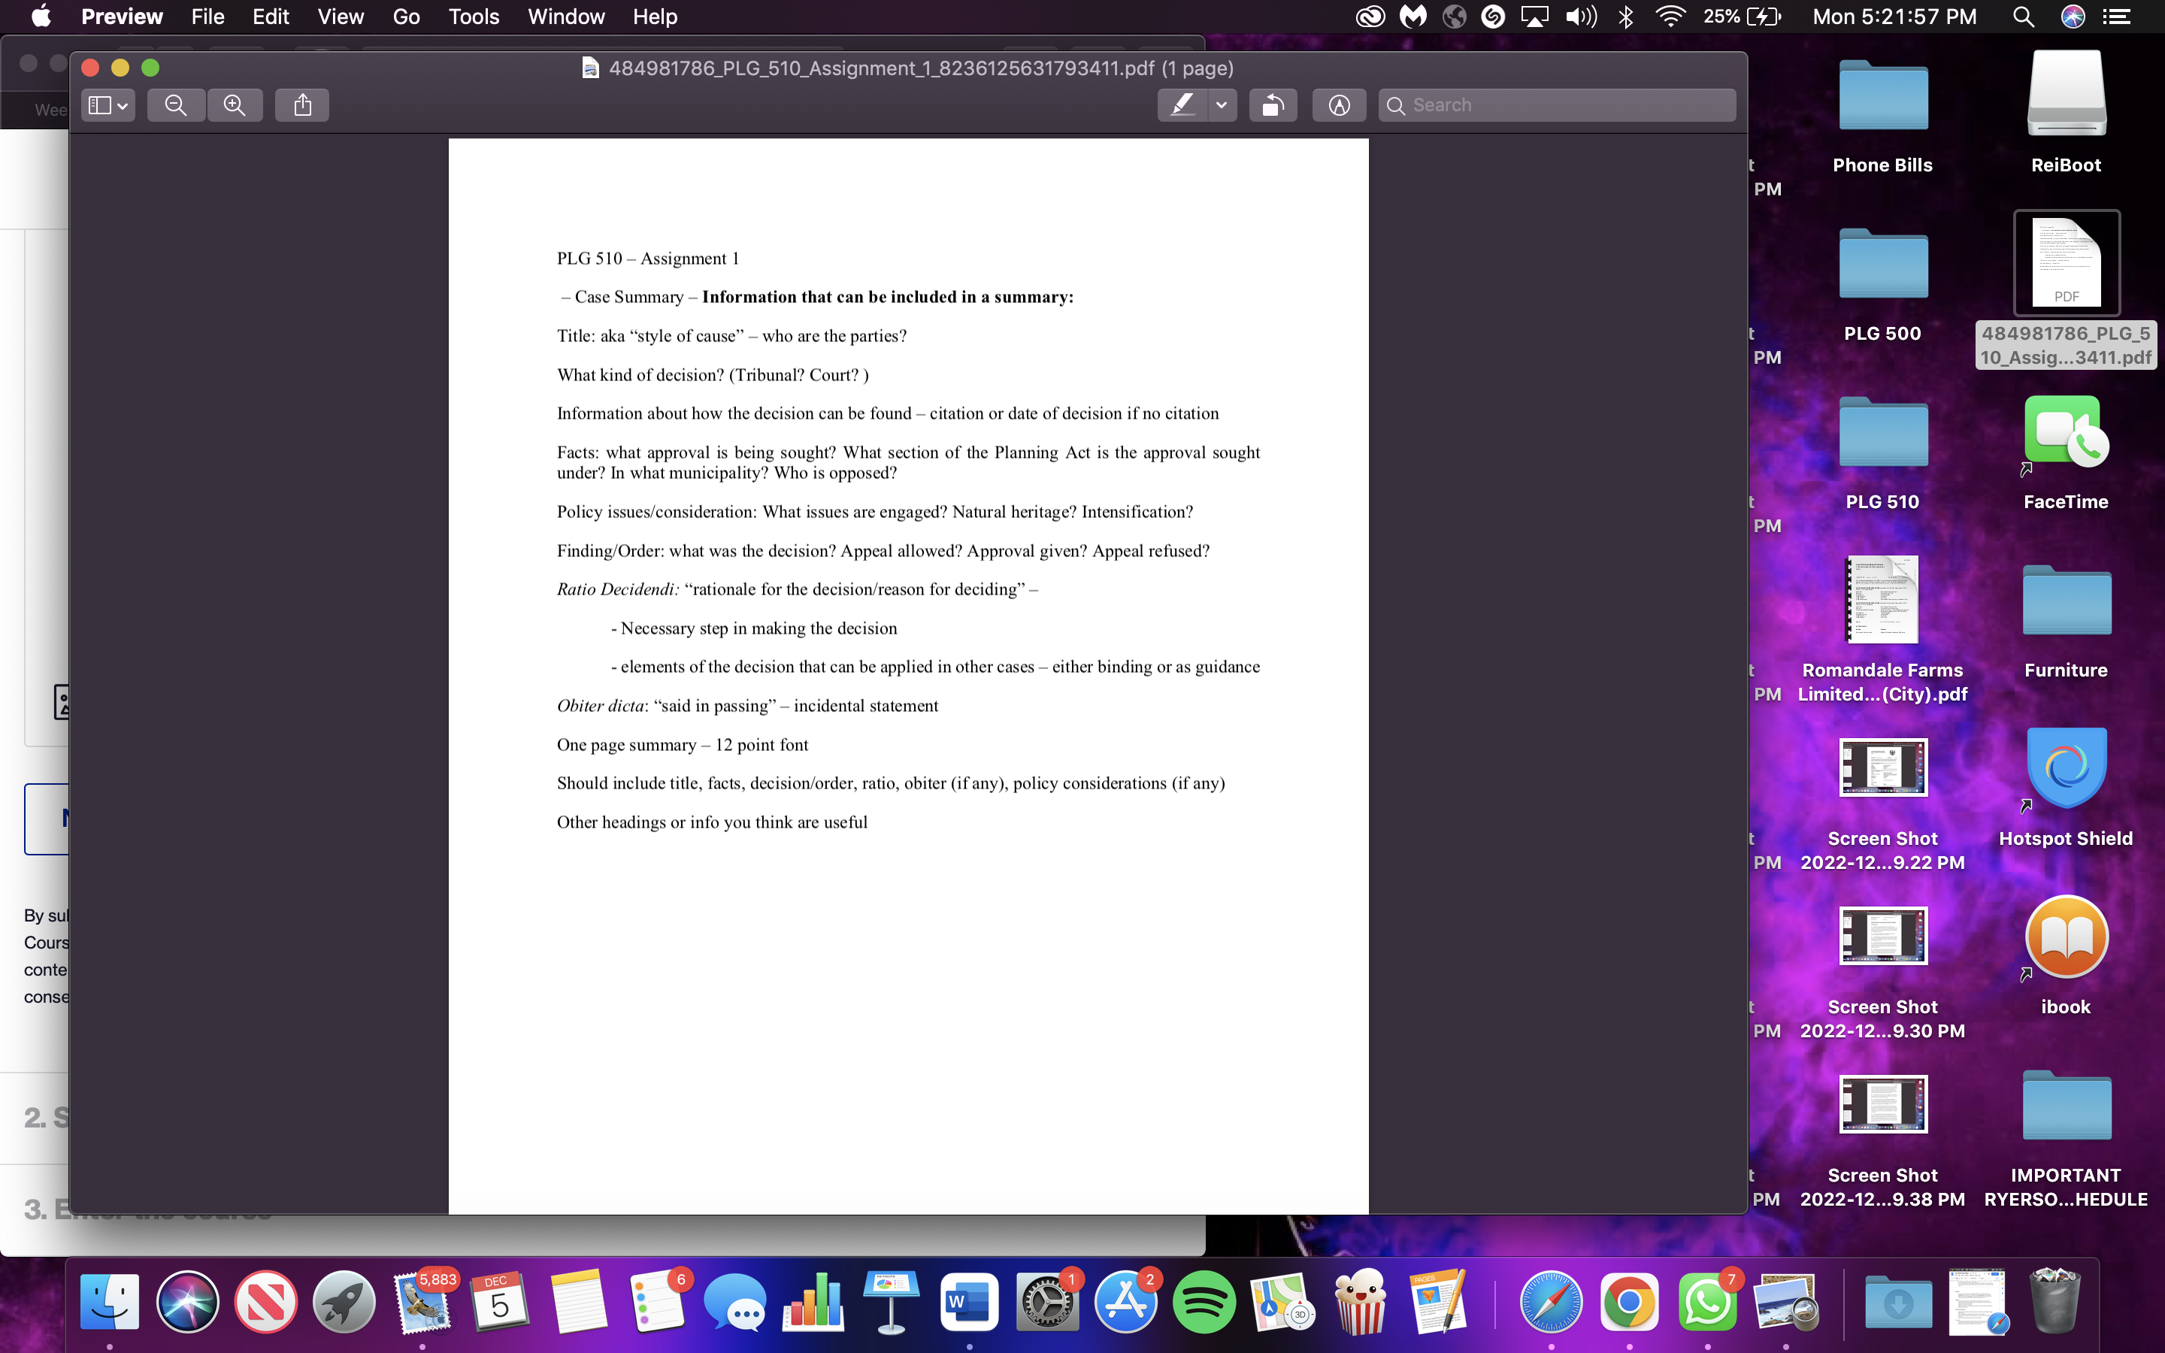The width and height of the screenshot is (2165, 1353).
Task: Open Spotify from the dock
Action: coord(1204,1302)
